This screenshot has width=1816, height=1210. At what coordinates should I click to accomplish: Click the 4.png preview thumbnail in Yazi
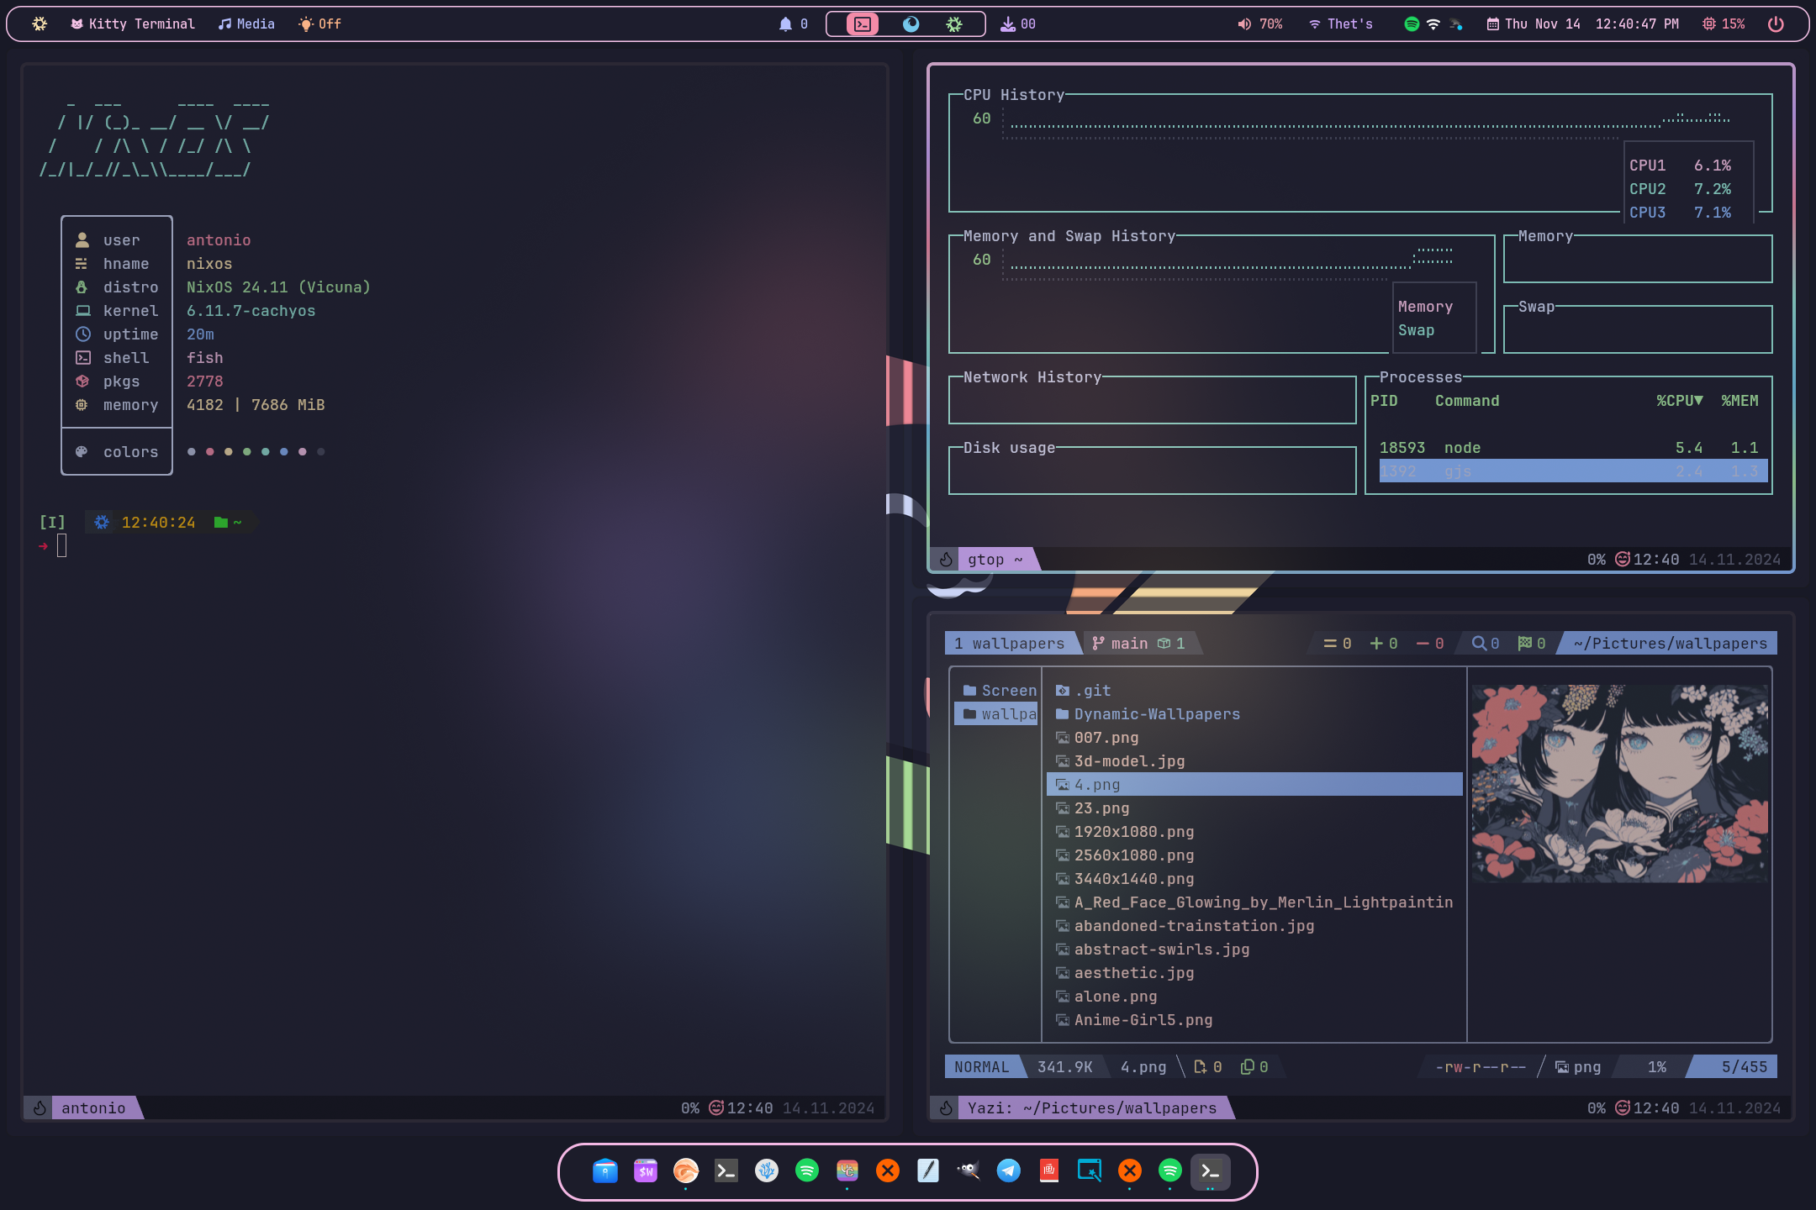tap(1619, 786)
